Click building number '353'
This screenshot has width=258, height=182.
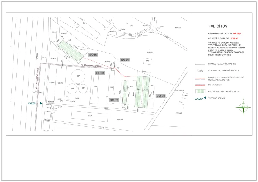click(x=111, y=87)
